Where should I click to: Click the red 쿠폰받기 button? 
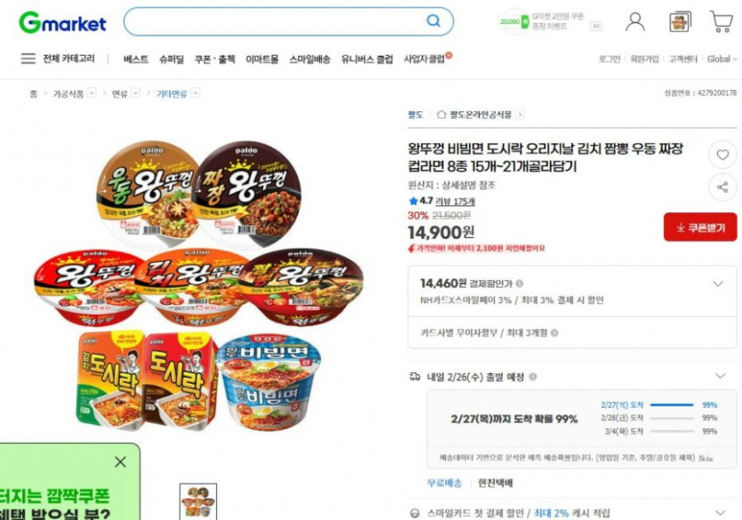point(700,228)
